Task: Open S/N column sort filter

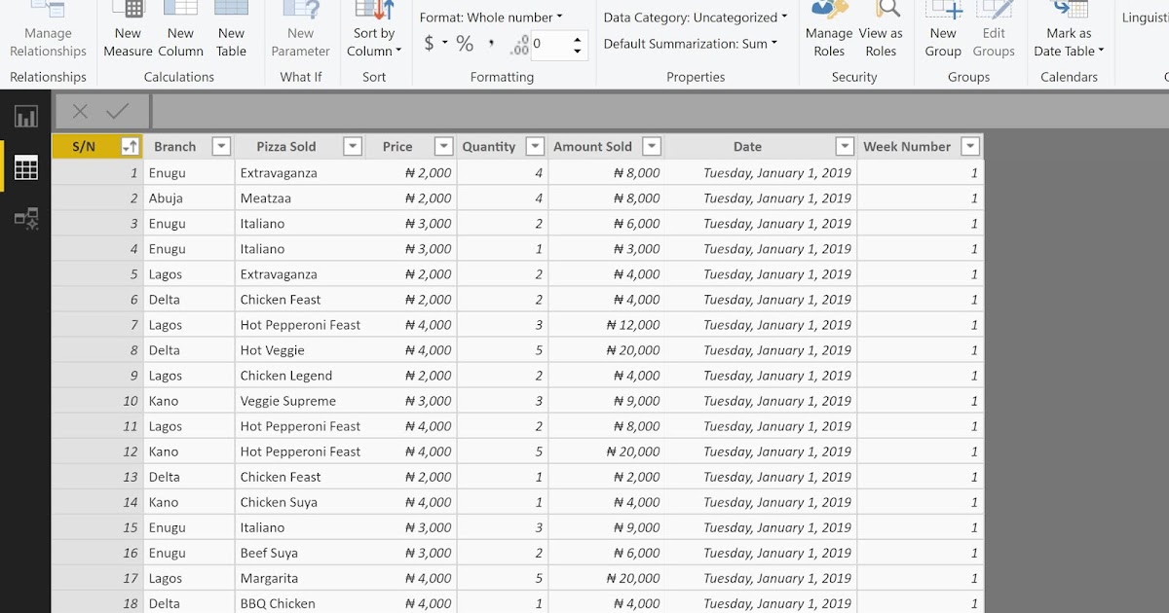Action: 129,147
